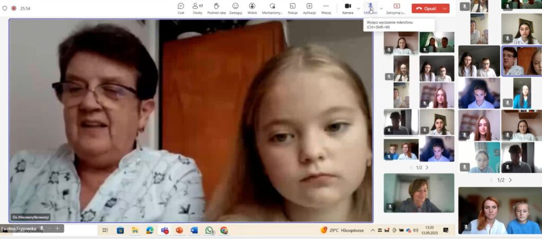Open WhatsApp from the Windows taskbar
The height and width of the screenshot is (239, 542).
[209, 230]
